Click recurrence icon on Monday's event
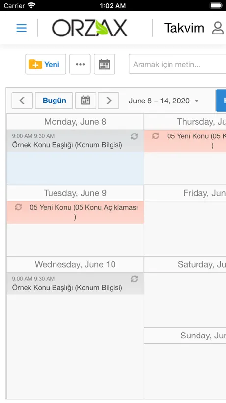This screenshot has width=226, height=403. [x=134, y=136]
